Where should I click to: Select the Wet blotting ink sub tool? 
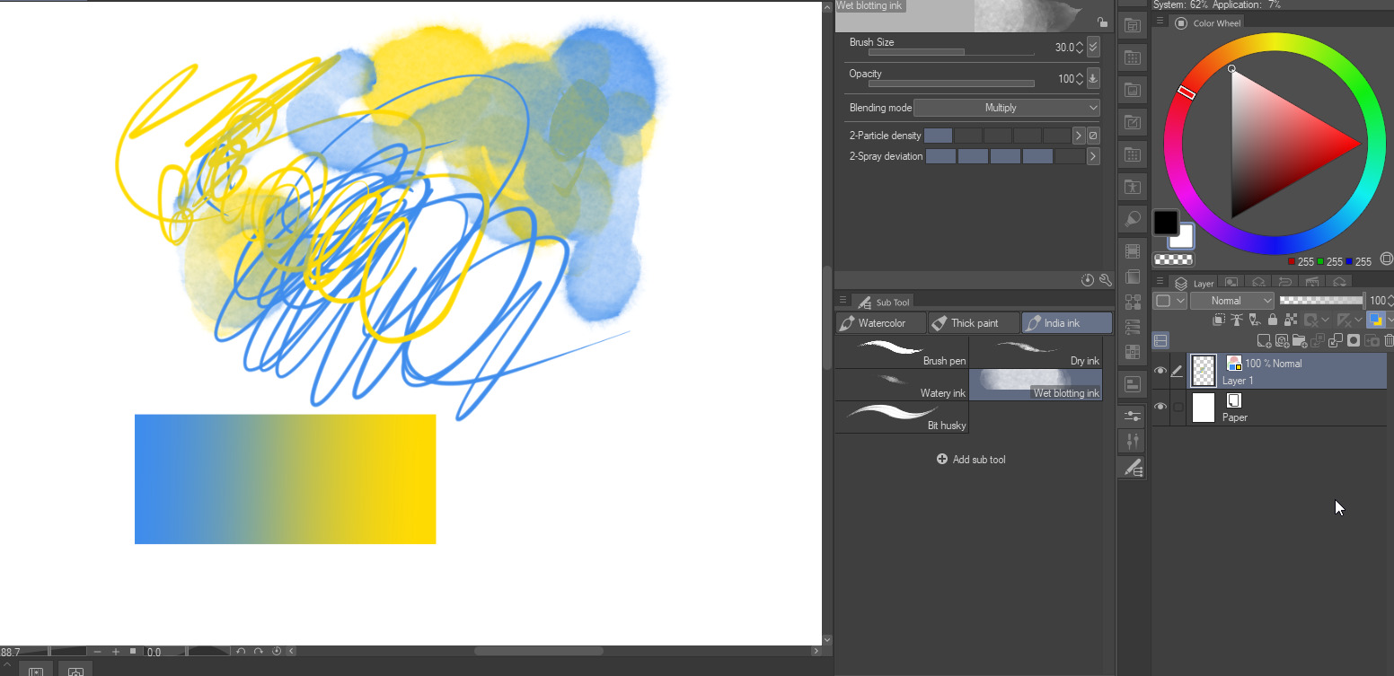1036,385
